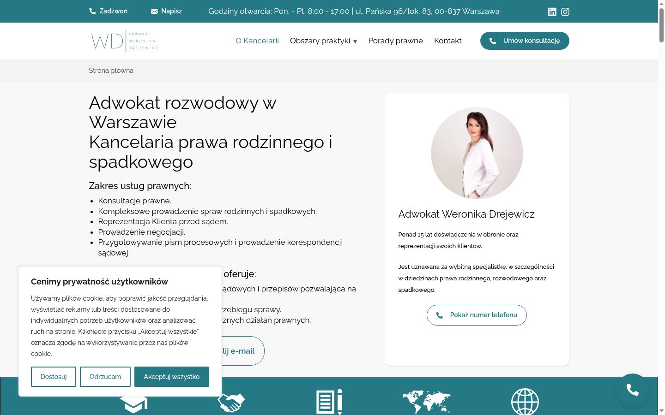The width and height of the screenshot is (665, 415).
Task: Open the Instagram icon in top bar
Action: tap(565, 12)
